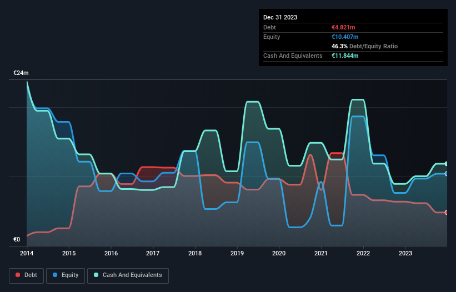Image resolution: width=456 pixels, height=292 pixels.
Task: Click the red Debt legend dot
Action: tap(18, 275)
